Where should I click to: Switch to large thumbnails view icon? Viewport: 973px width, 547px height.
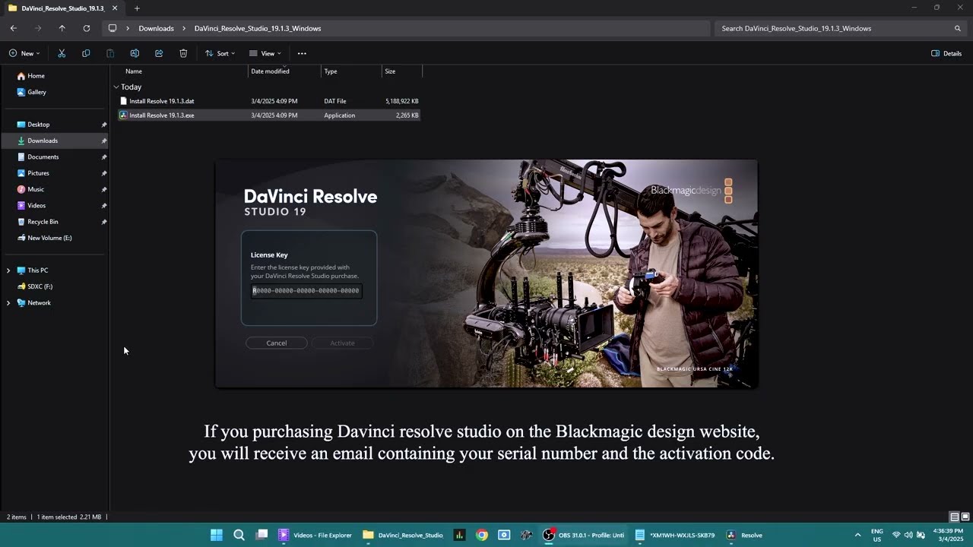click(x=965, y=517)
